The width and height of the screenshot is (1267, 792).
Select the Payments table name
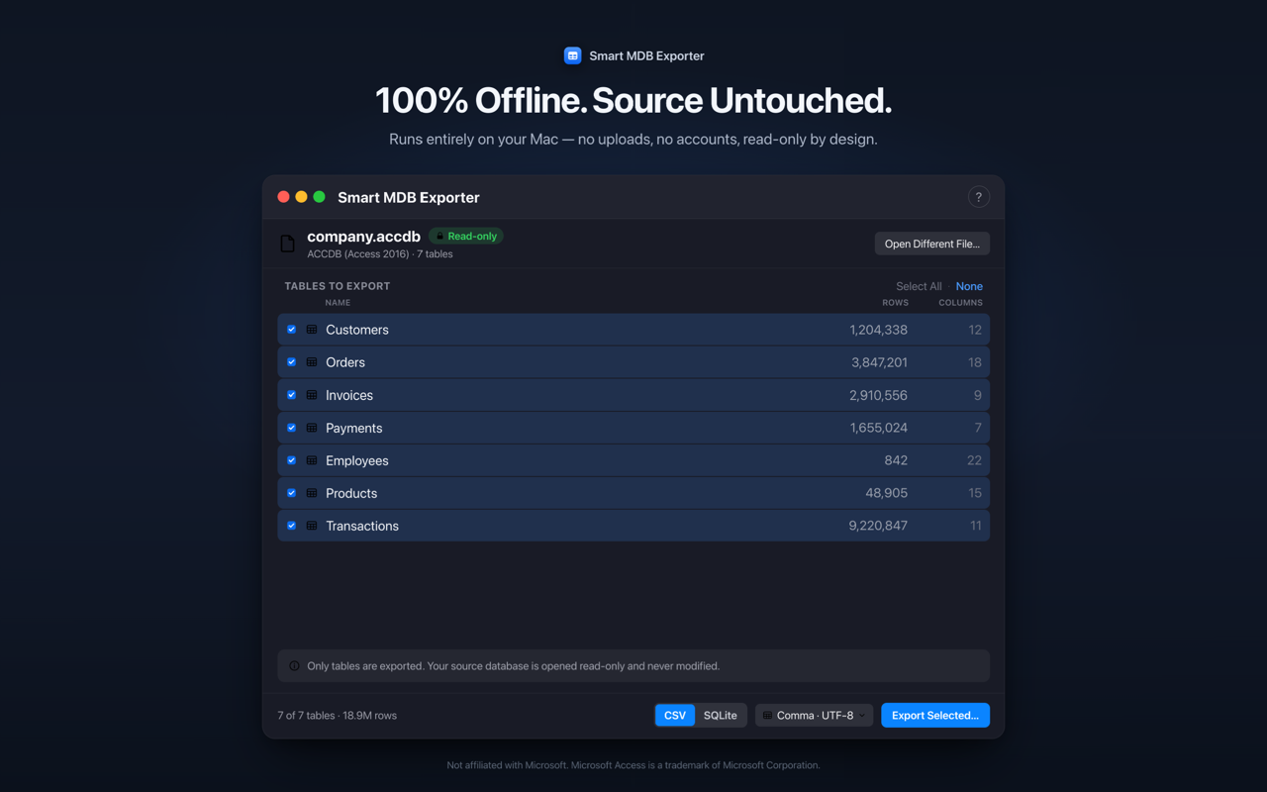353,428
